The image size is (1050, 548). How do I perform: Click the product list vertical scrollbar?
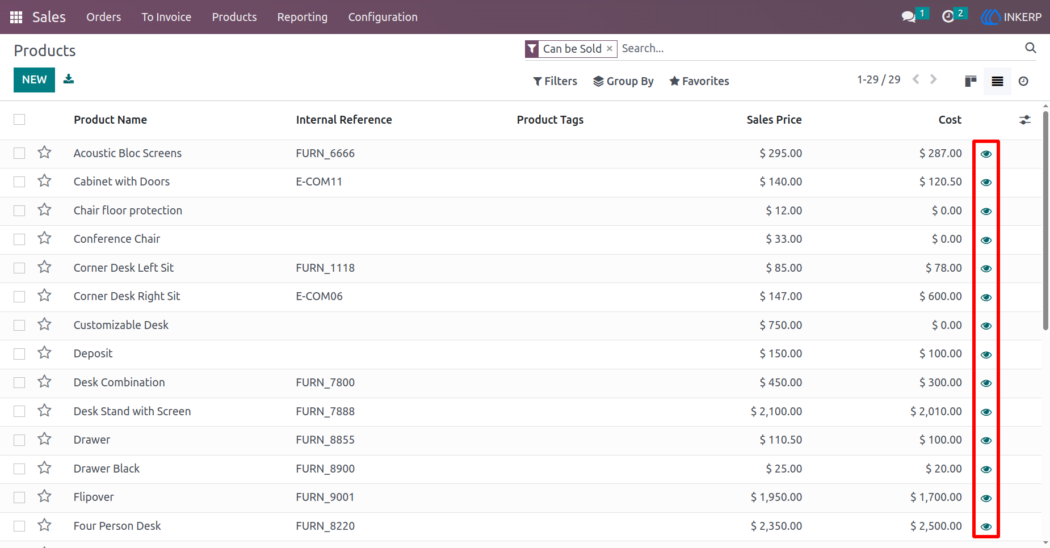1045,220
